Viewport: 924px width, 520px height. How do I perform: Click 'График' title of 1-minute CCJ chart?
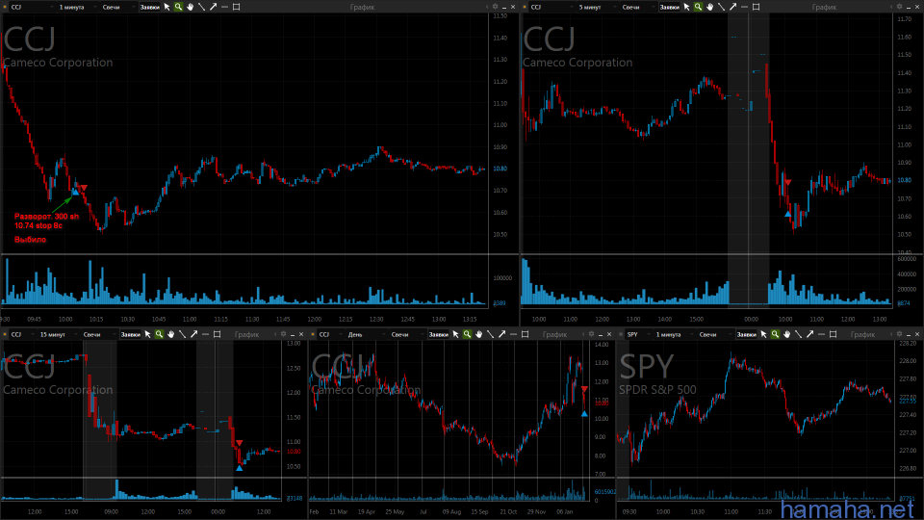pyautogui.click(x=362, y=7)
